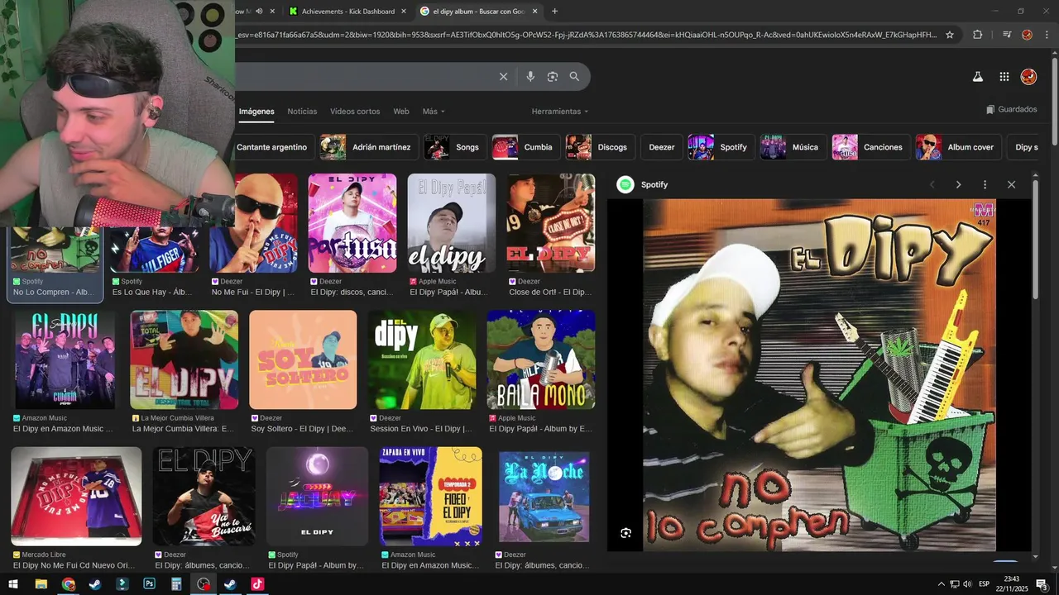
Task: Open the El Dipy Papá! Apple Music thumbnail
Action: (452, 223)
